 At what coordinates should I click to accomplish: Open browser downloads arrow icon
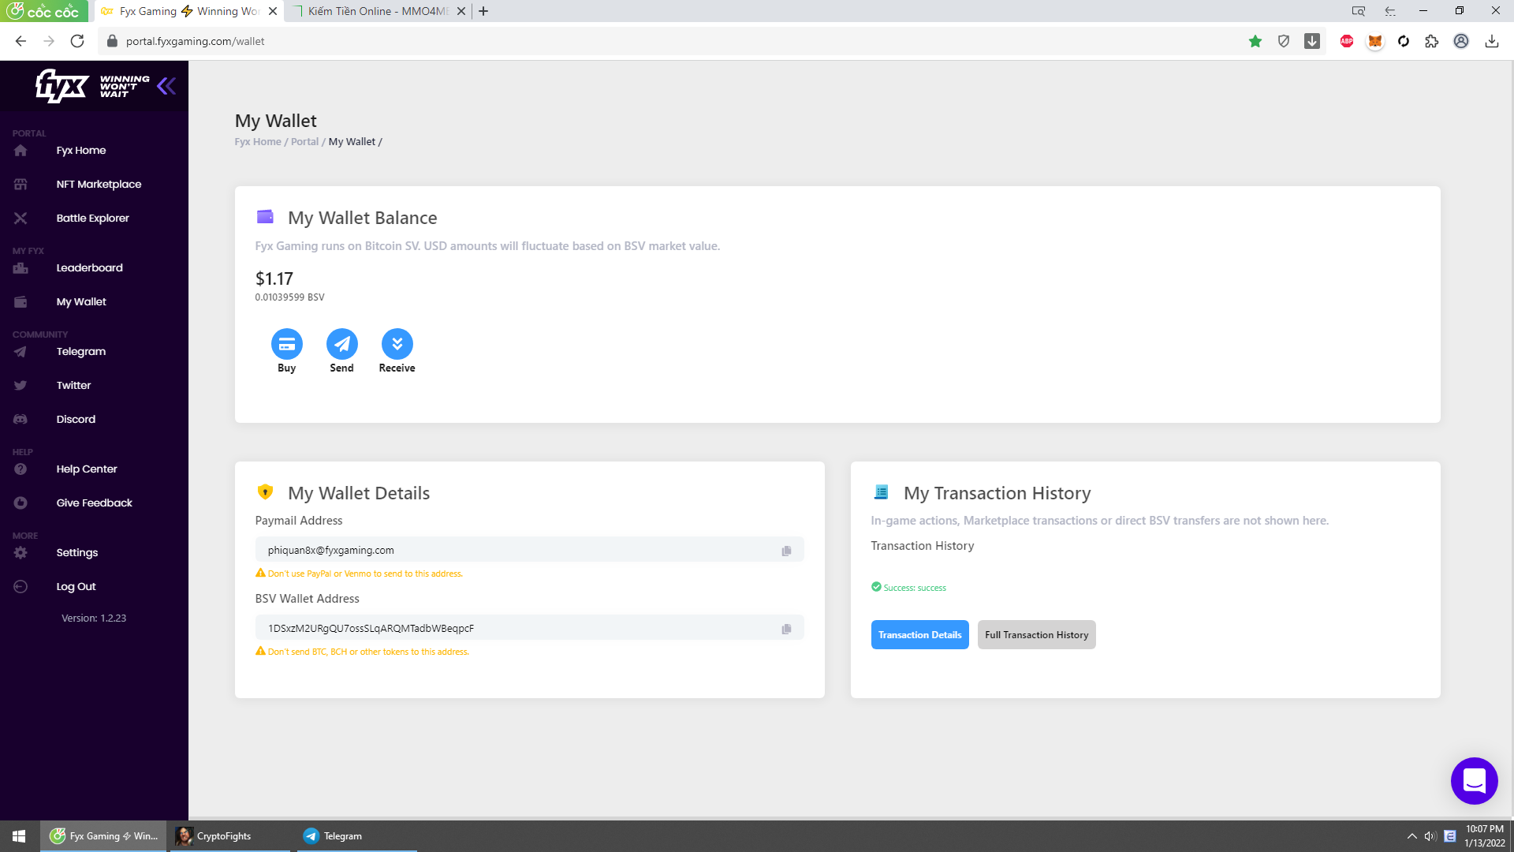click(1491, 41)
